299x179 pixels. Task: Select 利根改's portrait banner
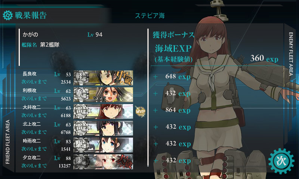pos(103,95)
